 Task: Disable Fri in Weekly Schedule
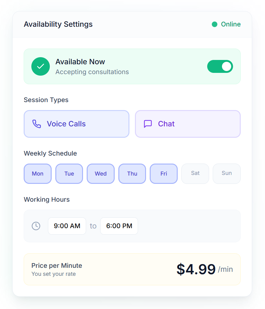click(x=164, y=174)
